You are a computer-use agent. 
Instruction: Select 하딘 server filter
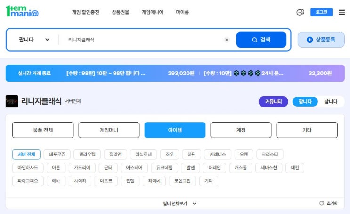click(192, 154)
